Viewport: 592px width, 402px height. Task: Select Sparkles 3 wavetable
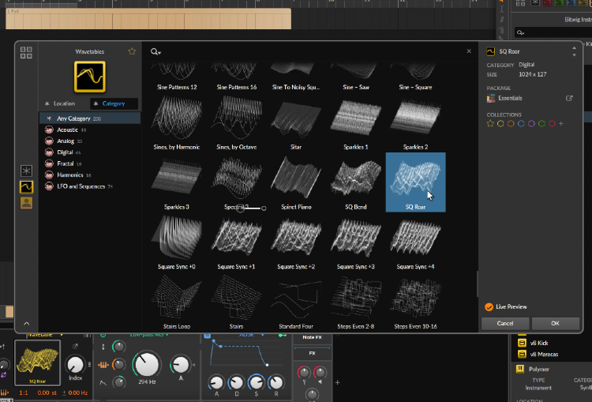coord(177,182)
